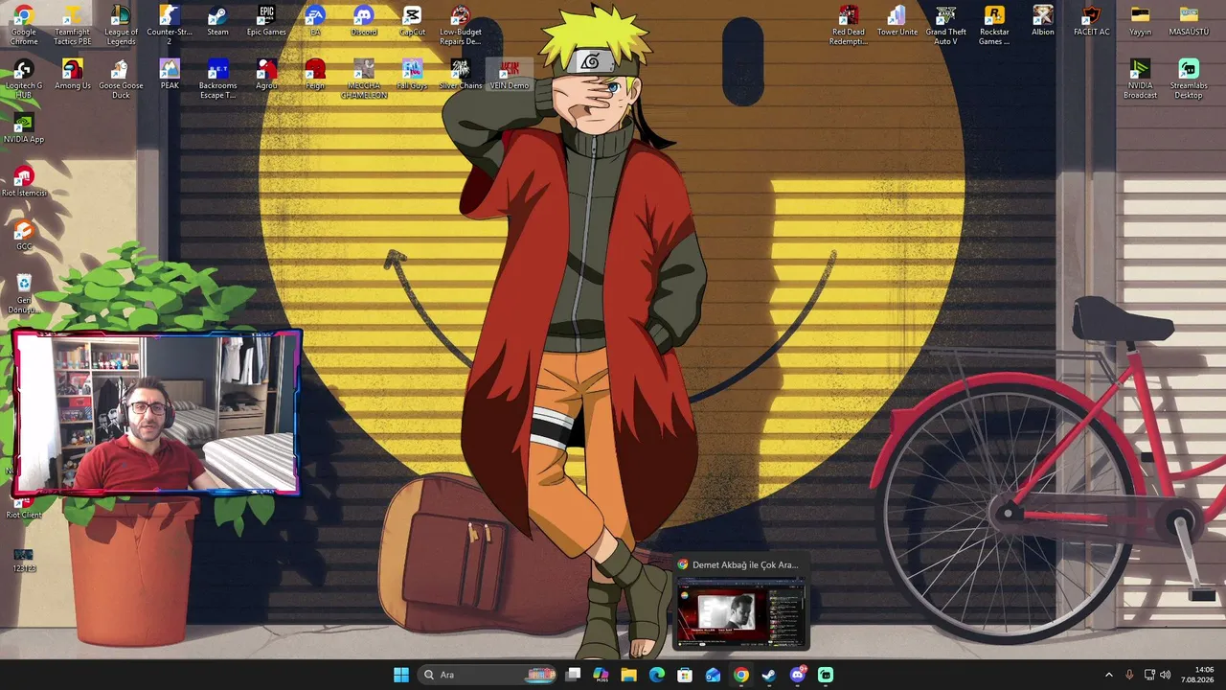Viewport: 1226px width, 690px height.
Task: Click the Ara search box in taskbar
Action: (x=488, y=675)
